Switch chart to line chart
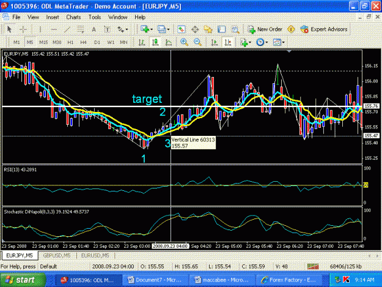 (x=169, y=42)
